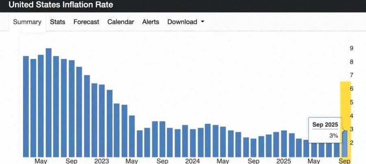This screenshot has height=164, width=366.
Task: Click the '5' label on the y-axis
Action: pyautogui.click(x=351, y=102)
